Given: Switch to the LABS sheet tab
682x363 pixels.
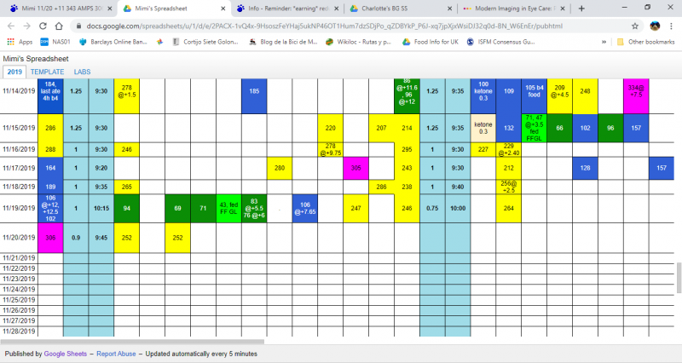Looking at the screenshot, I should click(x=82, y=72).
